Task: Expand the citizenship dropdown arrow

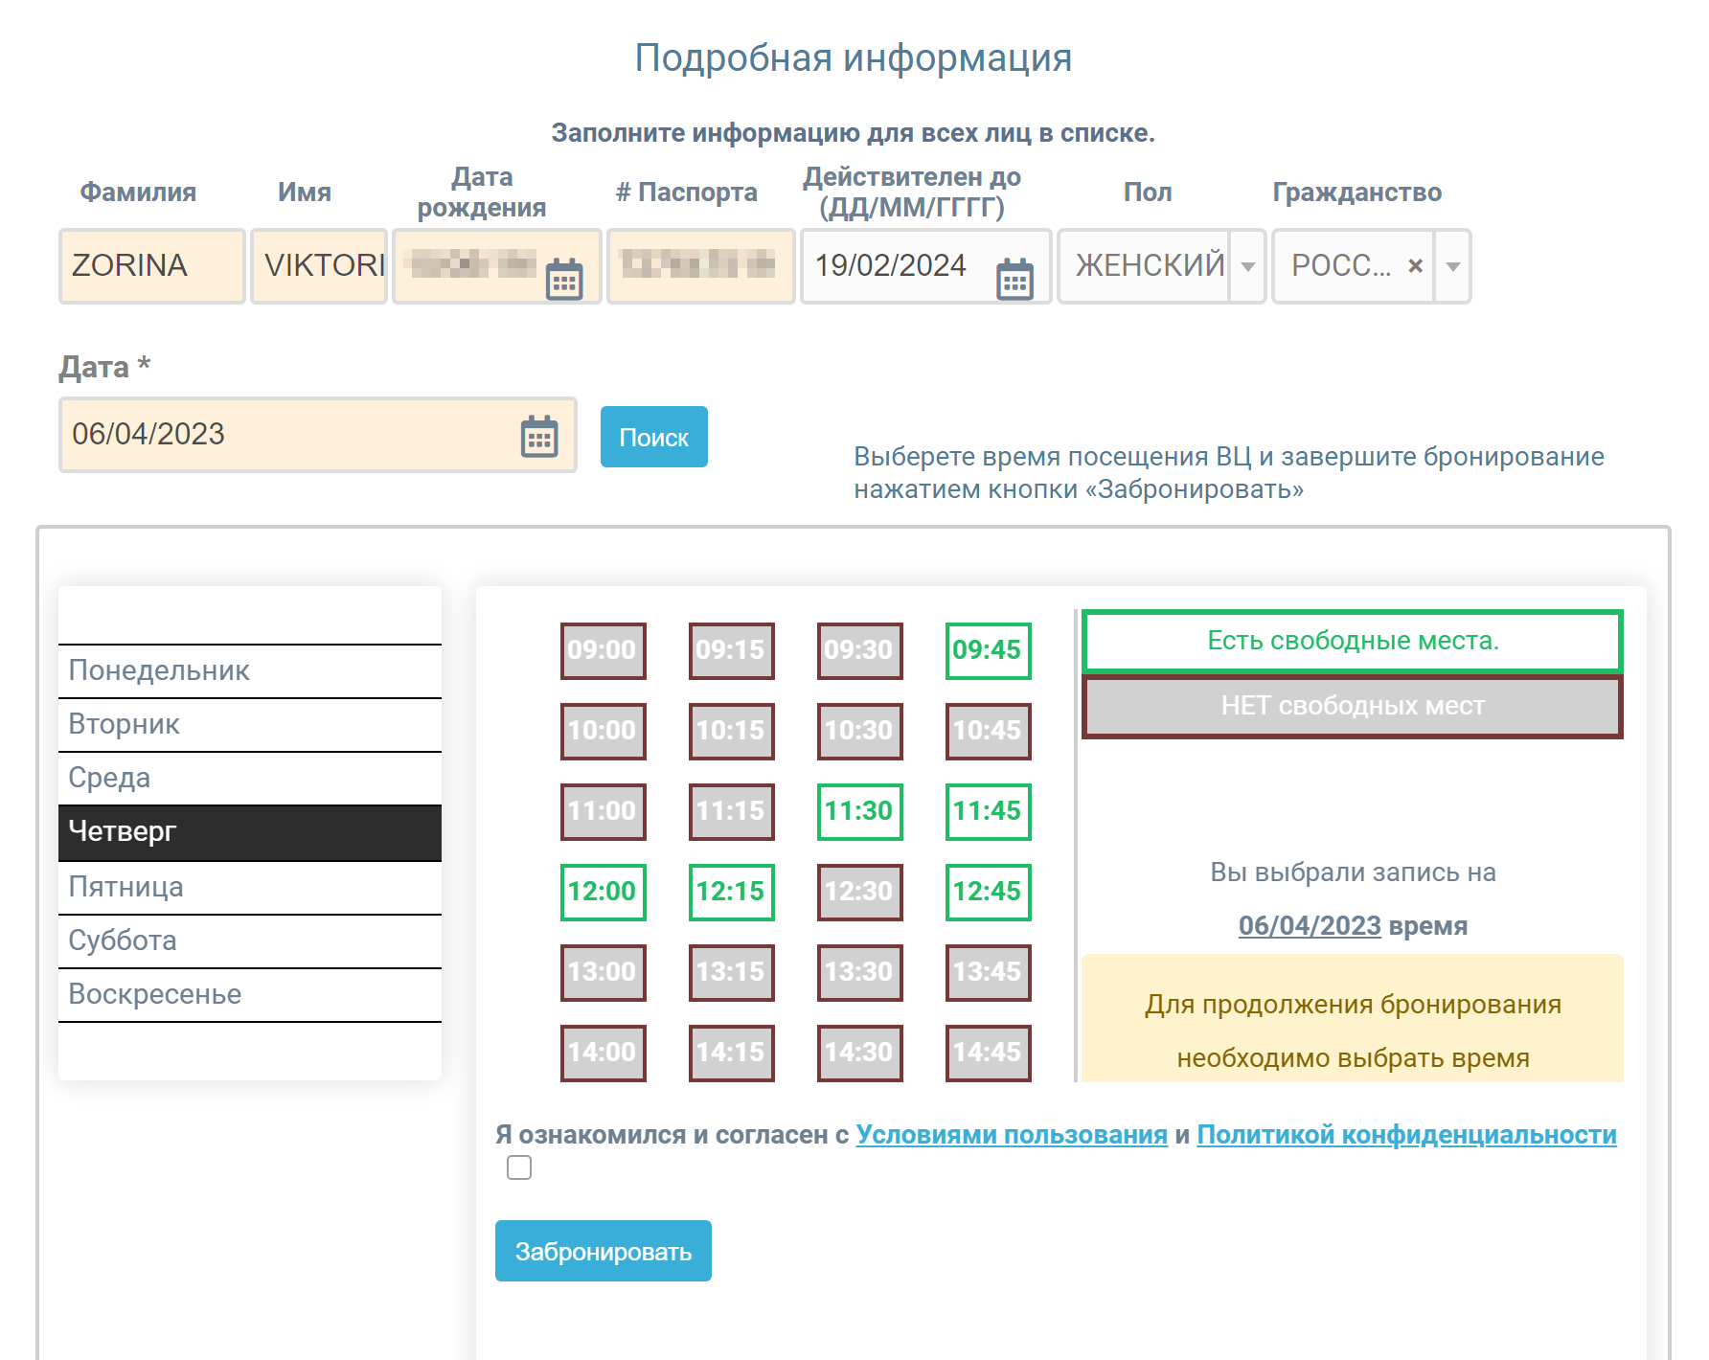Action: tap(1453, 266)
